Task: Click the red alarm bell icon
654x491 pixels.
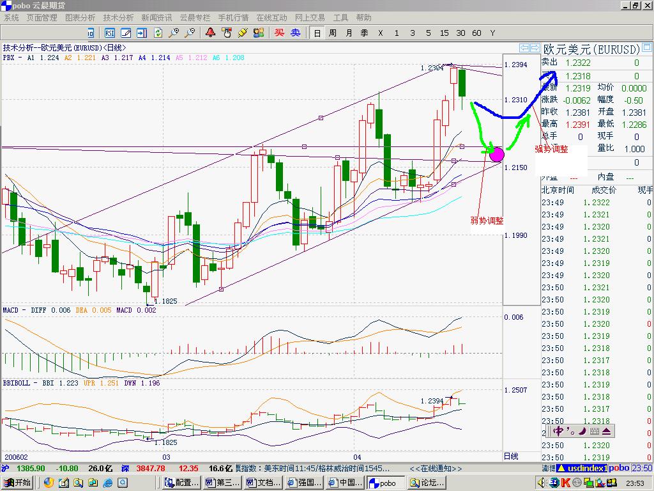Action: click(x=210, y=33)
